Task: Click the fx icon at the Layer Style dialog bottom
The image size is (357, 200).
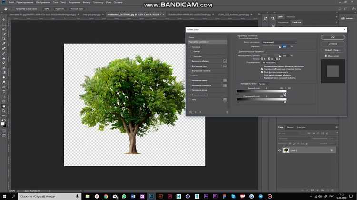Action: (190, 112)
